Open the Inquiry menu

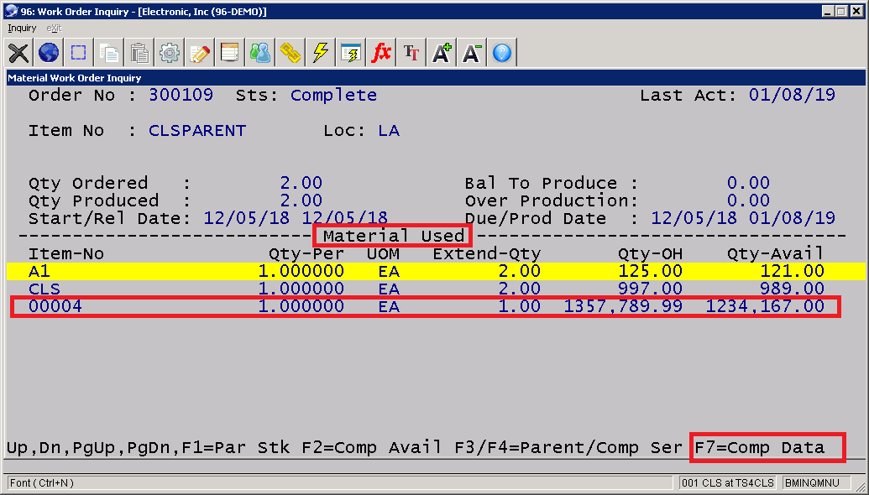[22, 29]
